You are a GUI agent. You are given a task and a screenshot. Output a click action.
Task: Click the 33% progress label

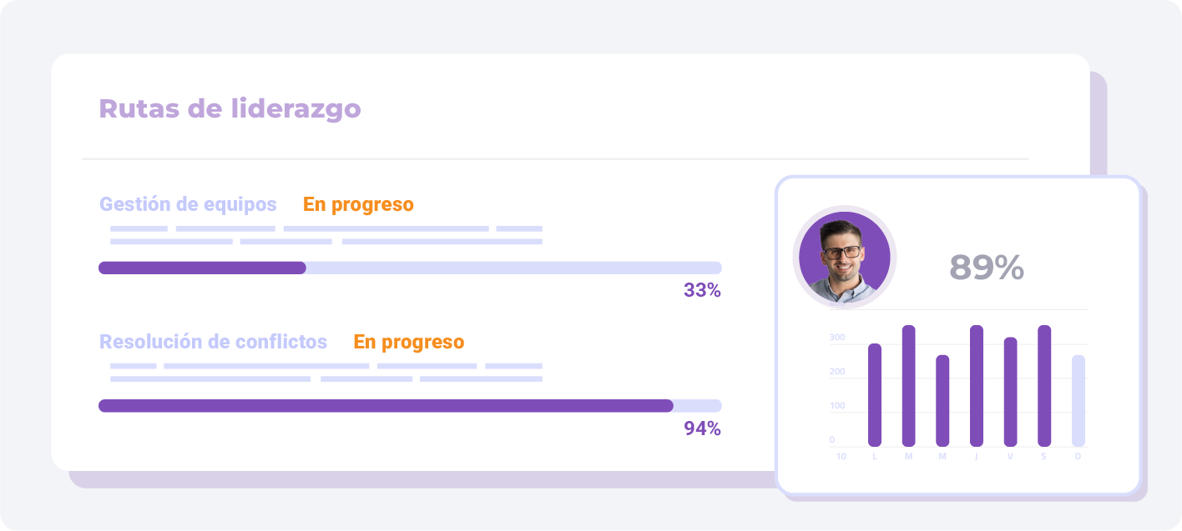(x=702, y=291)
